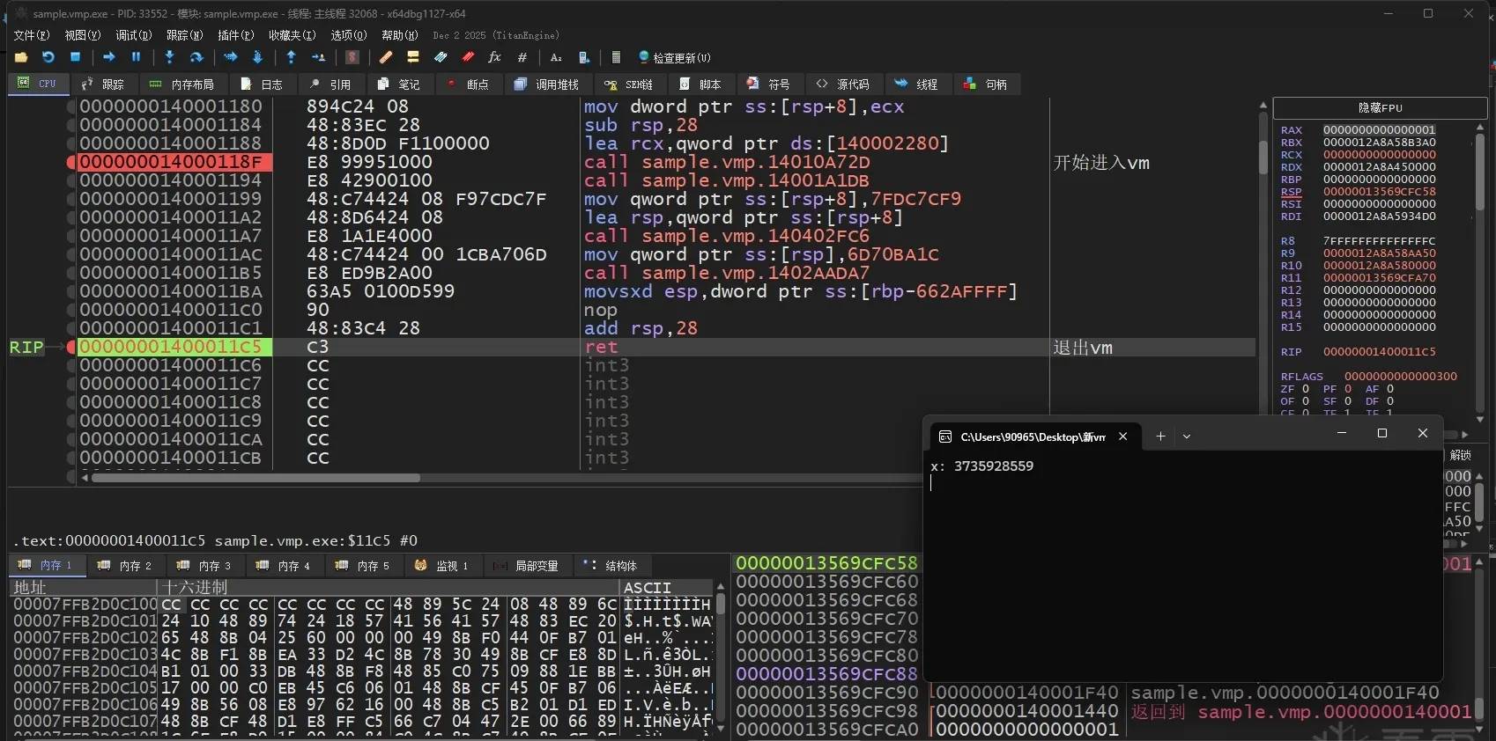The width and height of the screenshot is (1496, 741).
Task: Click the open file folder icon
Action: coord(21,57)
